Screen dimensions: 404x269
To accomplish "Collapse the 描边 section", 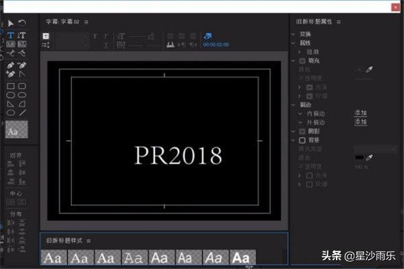I will tap(293, 105).
